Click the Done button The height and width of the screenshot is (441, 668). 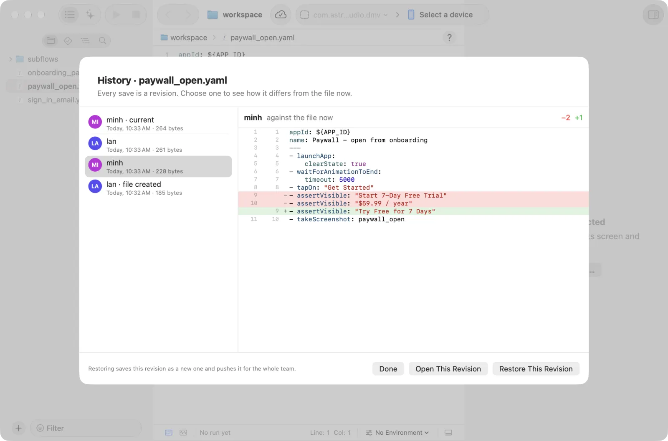click(x=388, y=369)
